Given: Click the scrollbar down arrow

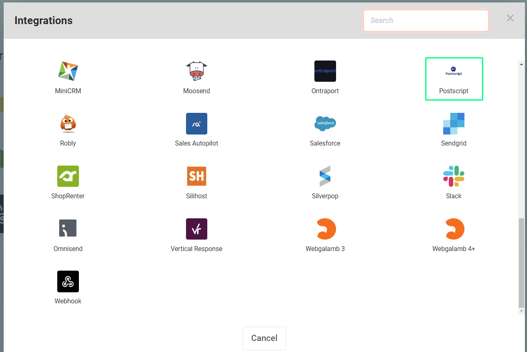Looking at the screenshot, I should point(521,312).
